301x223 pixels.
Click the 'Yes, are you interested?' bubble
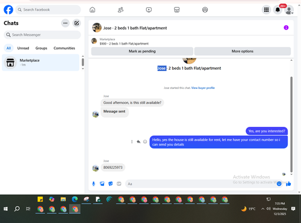[x=267, y=131]
